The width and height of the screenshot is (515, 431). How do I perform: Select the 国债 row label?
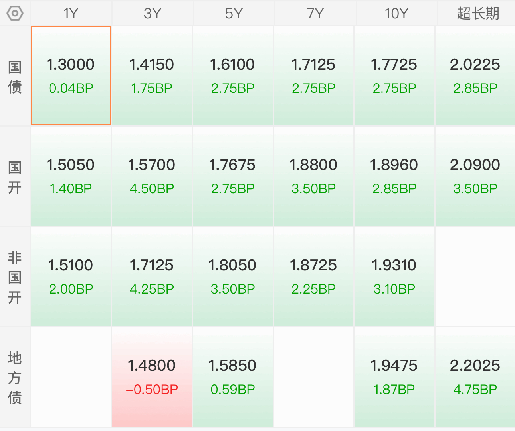(x=15, y=77)
